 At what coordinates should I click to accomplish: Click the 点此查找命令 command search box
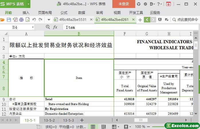pyautogui.click(x=185, y=20)
